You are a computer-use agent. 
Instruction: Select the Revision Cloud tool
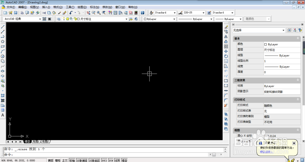pos(3,61)
